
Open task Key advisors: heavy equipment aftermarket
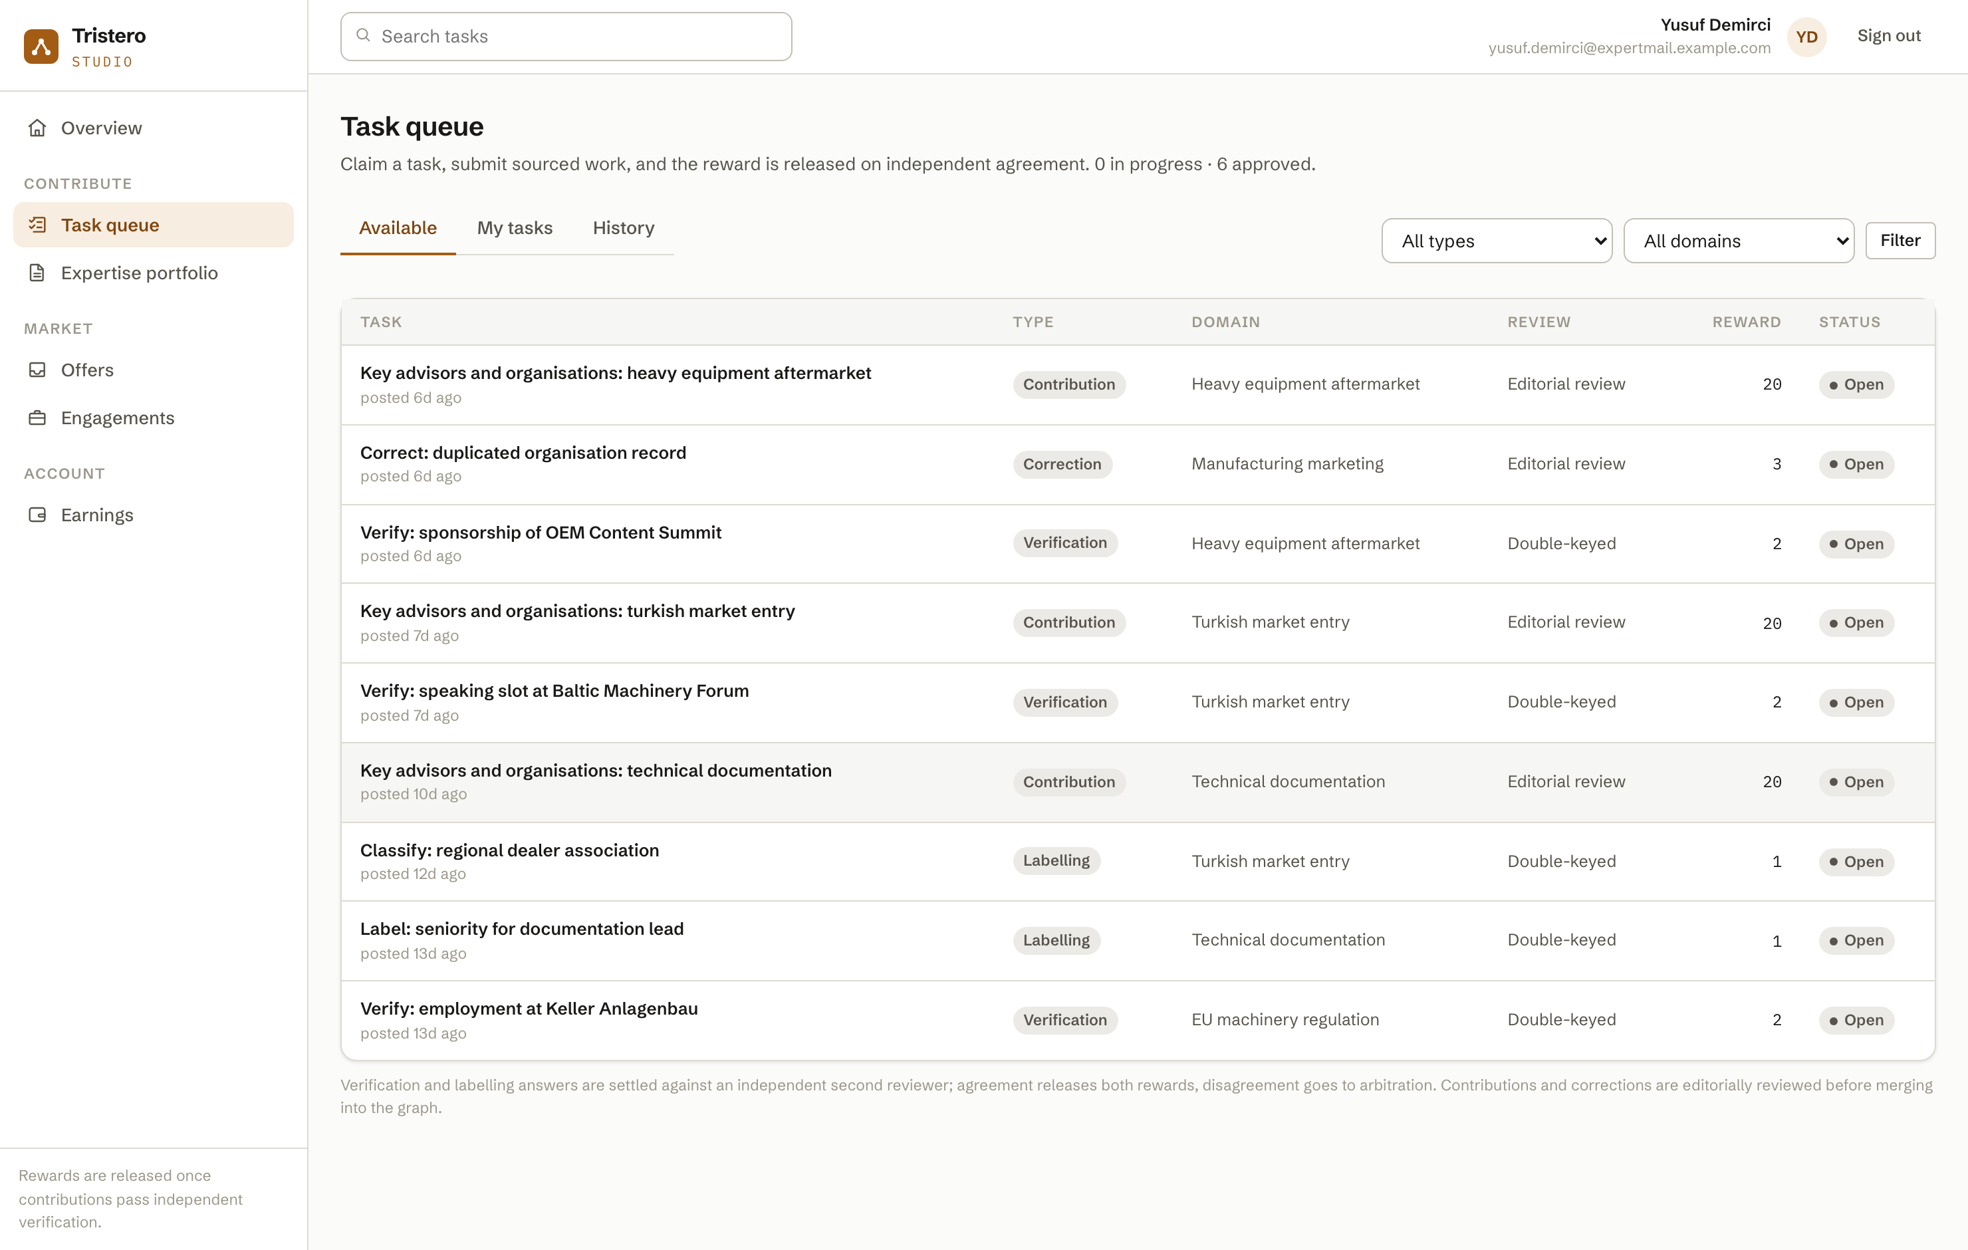coord(616,373)
